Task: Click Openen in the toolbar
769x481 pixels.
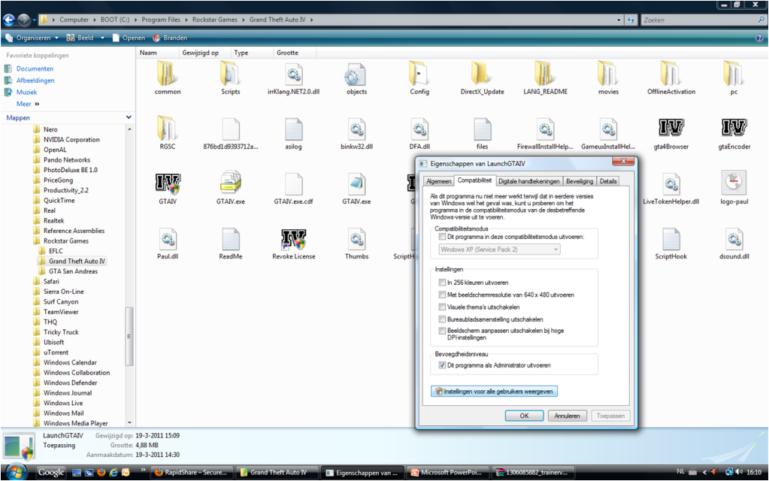Action: point(129,38)
